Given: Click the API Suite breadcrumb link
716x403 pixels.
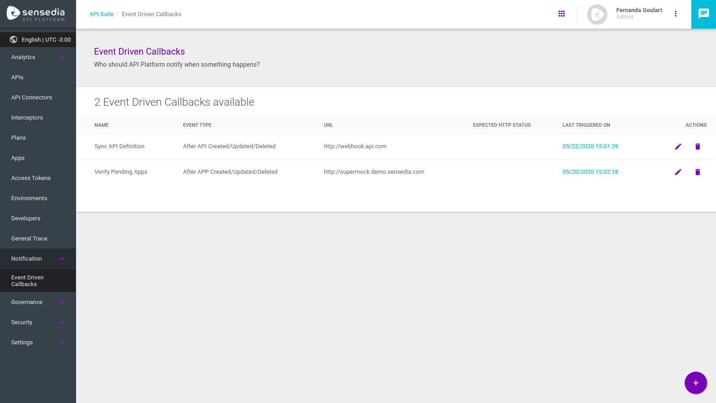Looking at the screenshot, I should [x=102, y=14].
